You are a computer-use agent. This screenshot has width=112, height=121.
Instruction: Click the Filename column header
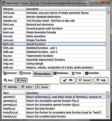coord(14,9)
